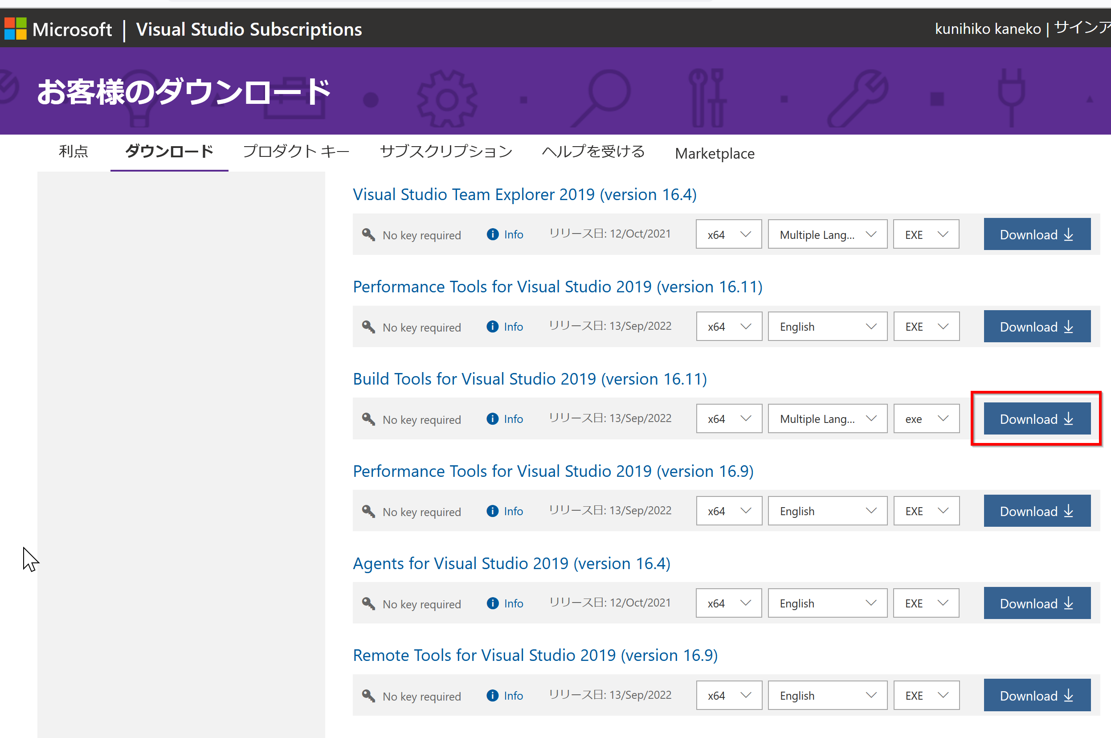Click key icon in Performance Tools 16.11 row
This screenshot has width=1111, height=738.
[x=368, y=327]
